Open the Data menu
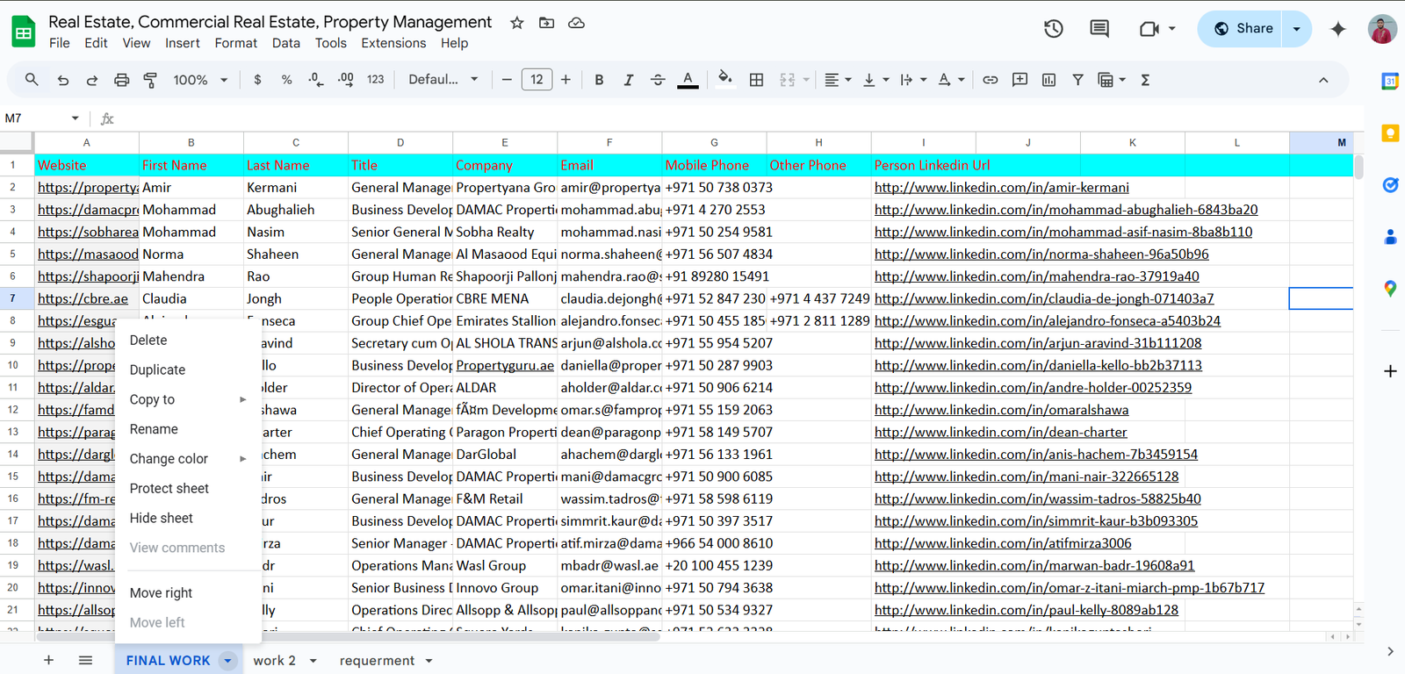The image size is (1405, 674). tap(285, 43)
